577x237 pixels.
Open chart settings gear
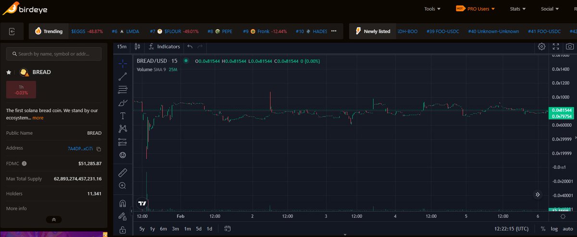541,47
